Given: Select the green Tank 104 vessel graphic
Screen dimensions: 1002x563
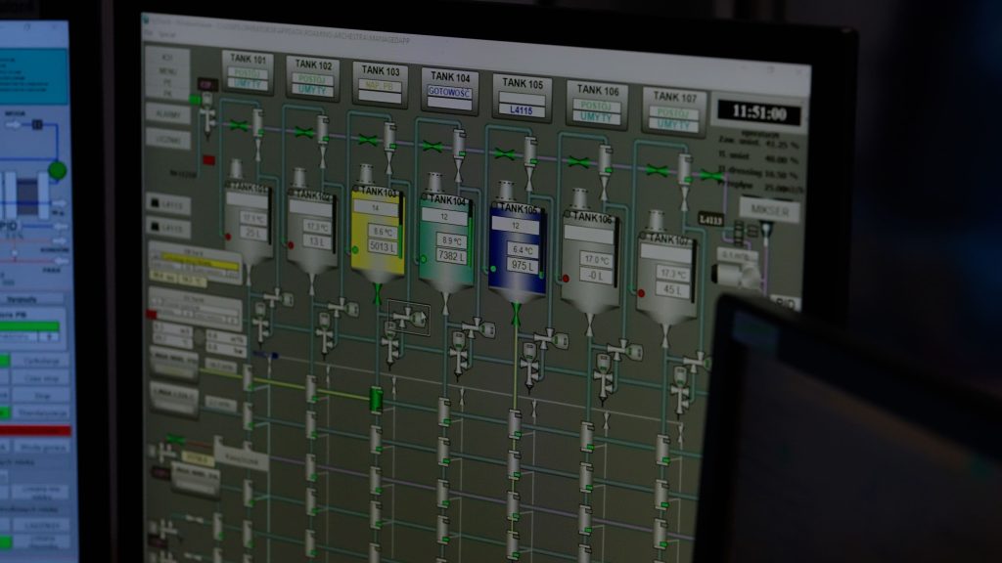Looking at the screenshot, I should pyautogui.click(x=448, y=240).
